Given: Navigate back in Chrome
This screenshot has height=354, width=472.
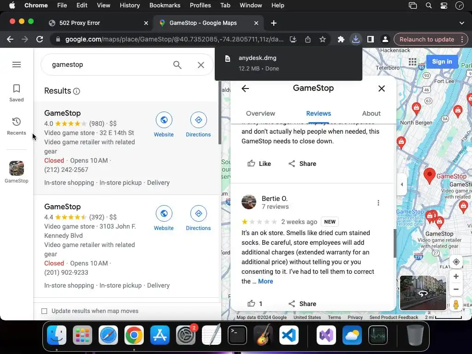Looking at the screenshot, I should pyautogui.click(x=10, y=40).
